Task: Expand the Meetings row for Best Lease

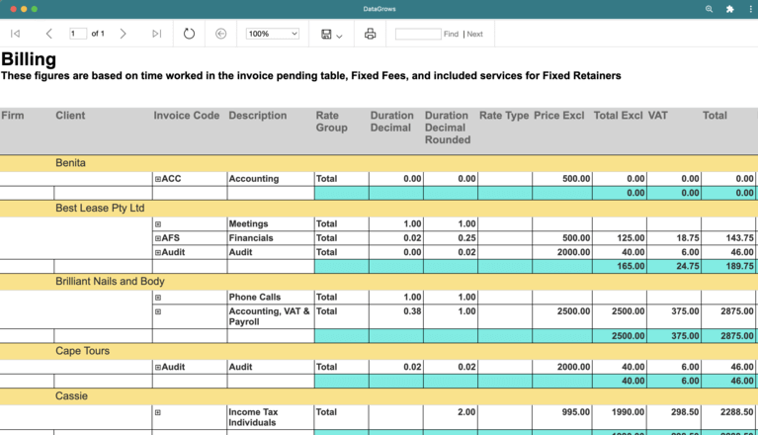Action: coord(158,224)
